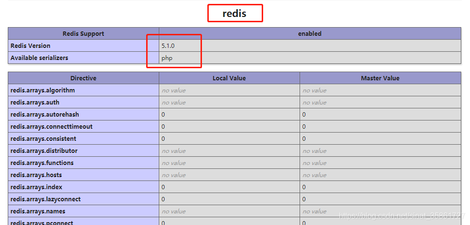This screenshot has width=470, height=225.
Task: Click the enabled header cell
Action: coord(310,33)
